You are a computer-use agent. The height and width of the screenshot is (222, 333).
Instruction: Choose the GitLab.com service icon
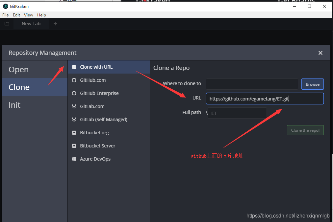click(x=74, y=106)
